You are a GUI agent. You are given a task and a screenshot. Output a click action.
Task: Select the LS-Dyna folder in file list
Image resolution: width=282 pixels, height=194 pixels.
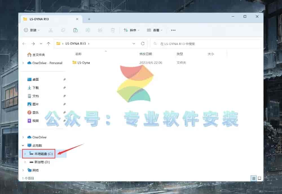81,63
